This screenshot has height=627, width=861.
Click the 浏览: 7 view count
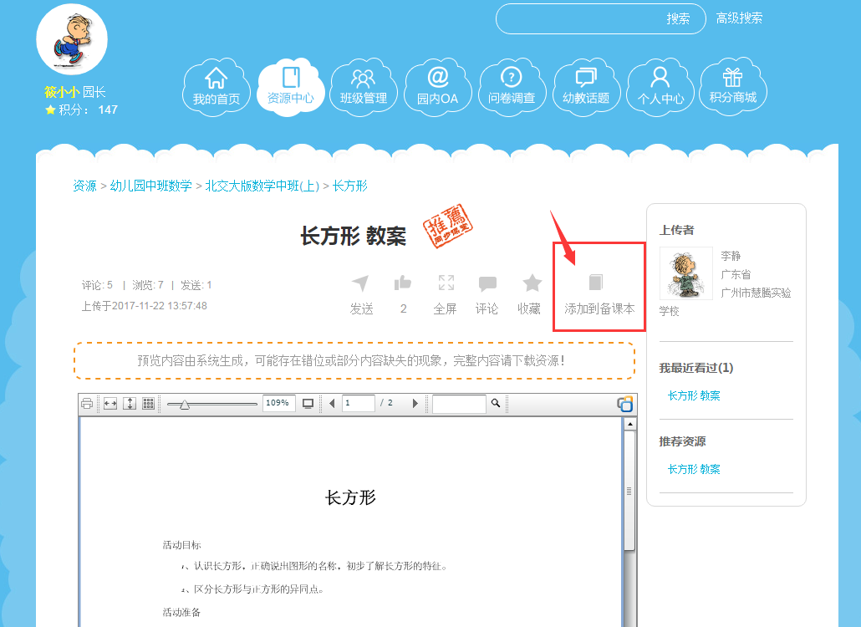tap(148, 285)
